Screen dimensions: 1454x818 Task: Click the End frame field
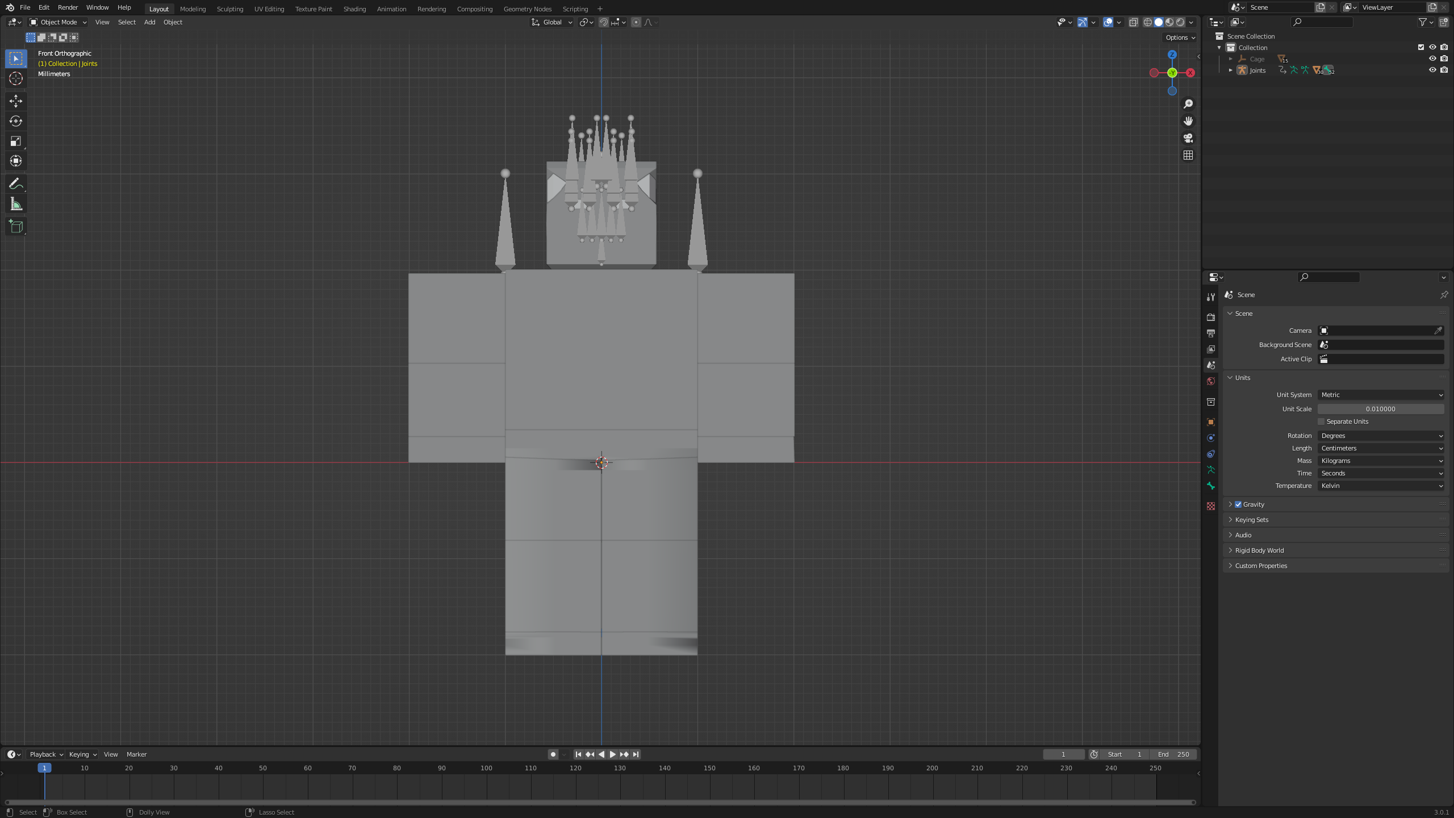coord(1174,754)
